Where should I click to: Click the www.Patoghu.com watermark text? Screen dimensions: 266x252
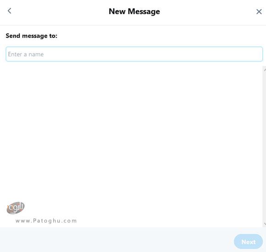pyautogui.click(x=46, y=221)
